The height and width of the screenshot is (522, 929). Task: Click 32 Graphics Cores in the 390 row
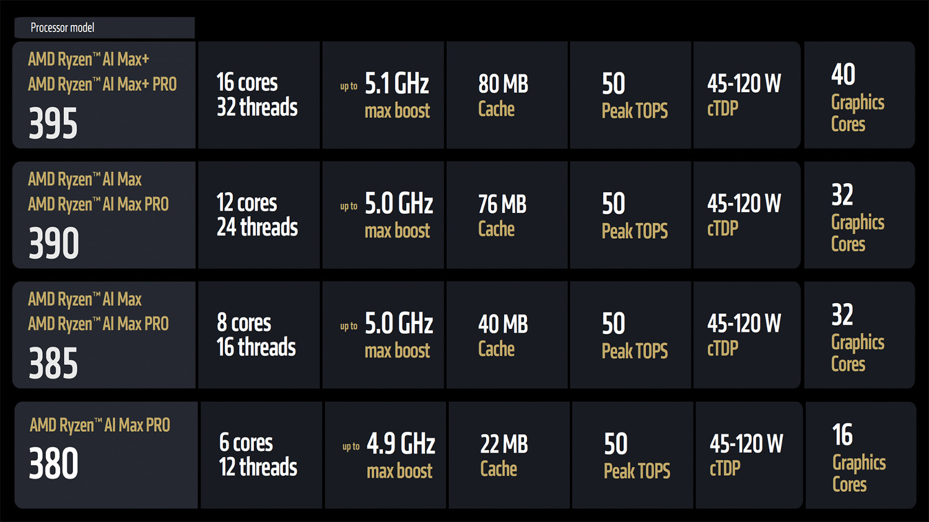coord(858,215)
